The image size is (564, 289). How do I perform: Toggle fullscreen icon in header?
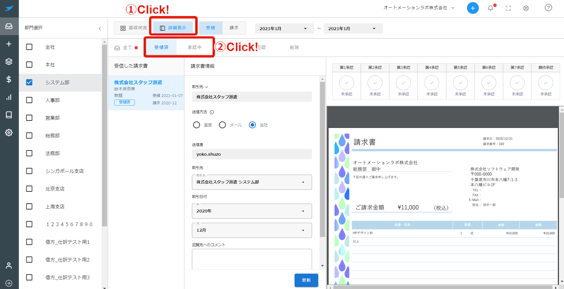click(508, 8)
